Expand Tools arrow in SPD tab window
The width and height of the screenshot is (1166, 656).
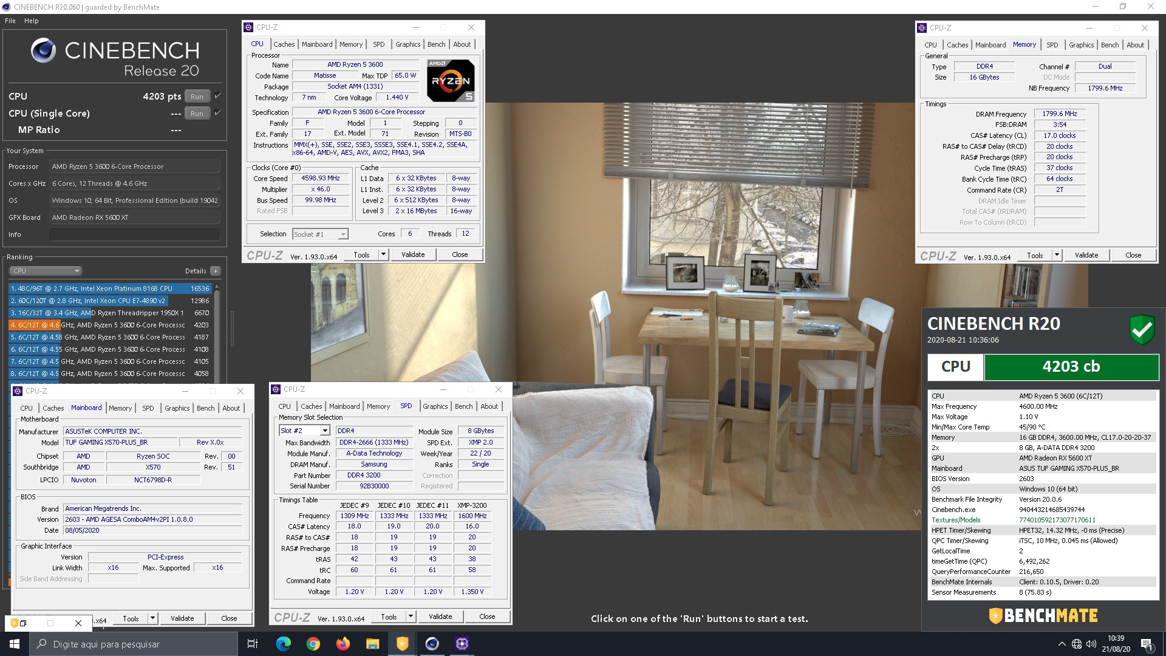(x=411, y=617)
